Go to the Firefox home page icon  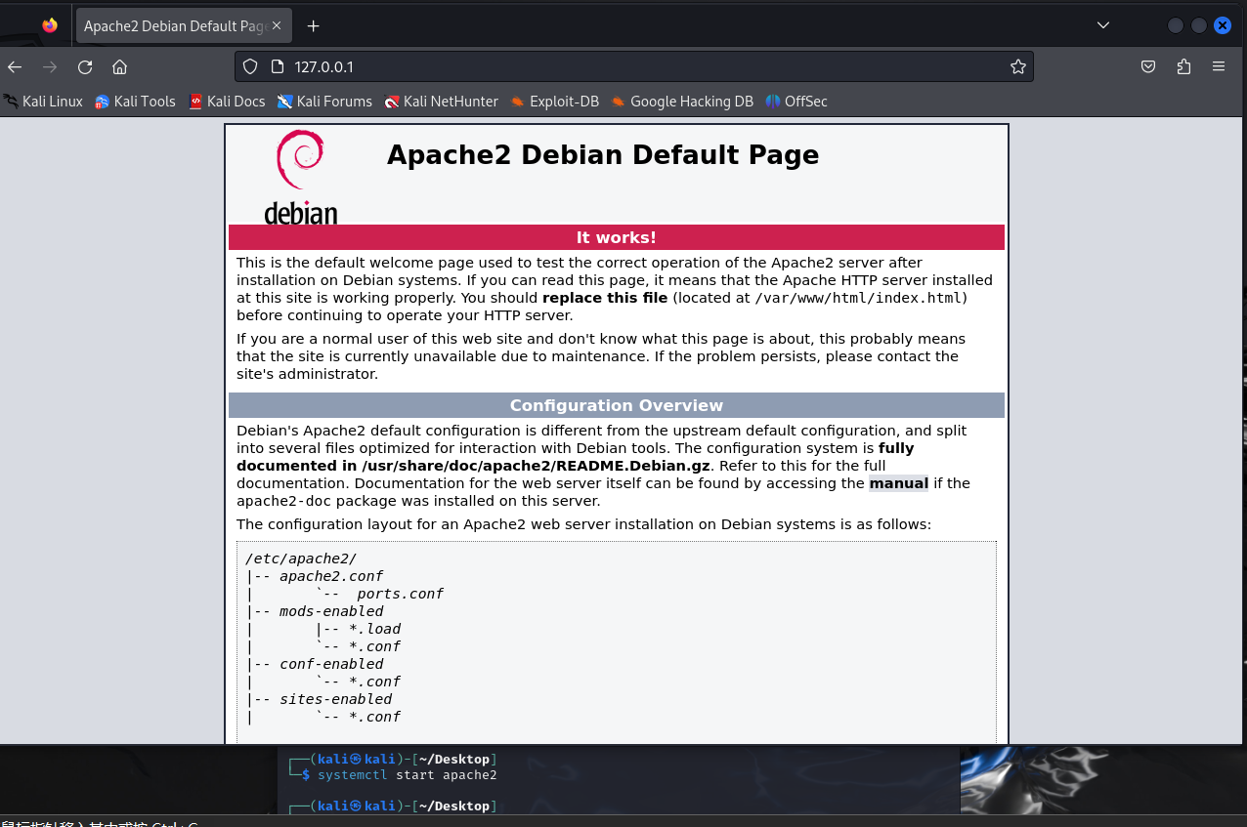point(120,66)
